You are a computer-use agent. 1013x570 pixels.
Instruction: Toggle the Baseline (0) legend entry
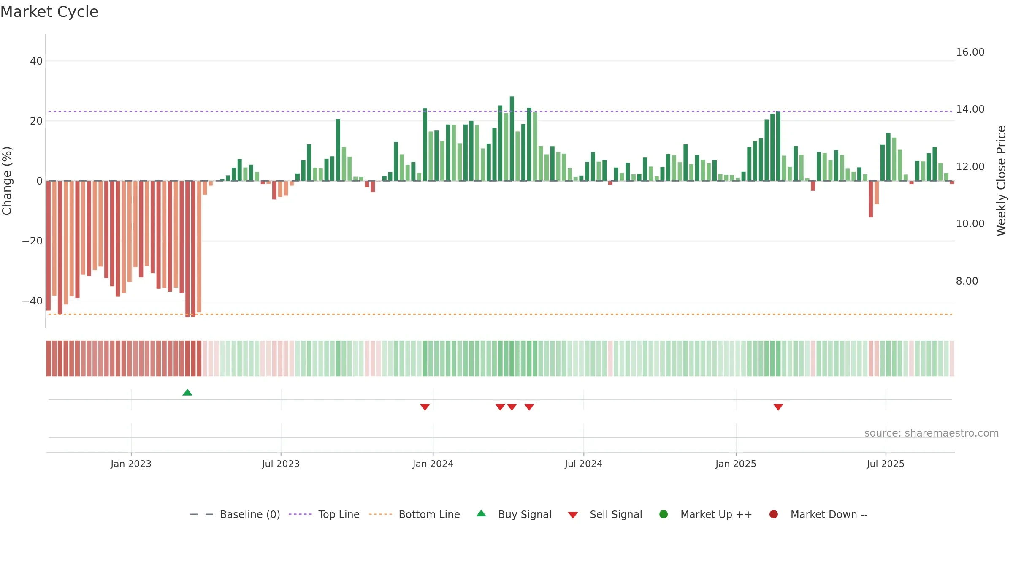click(235, 514)
